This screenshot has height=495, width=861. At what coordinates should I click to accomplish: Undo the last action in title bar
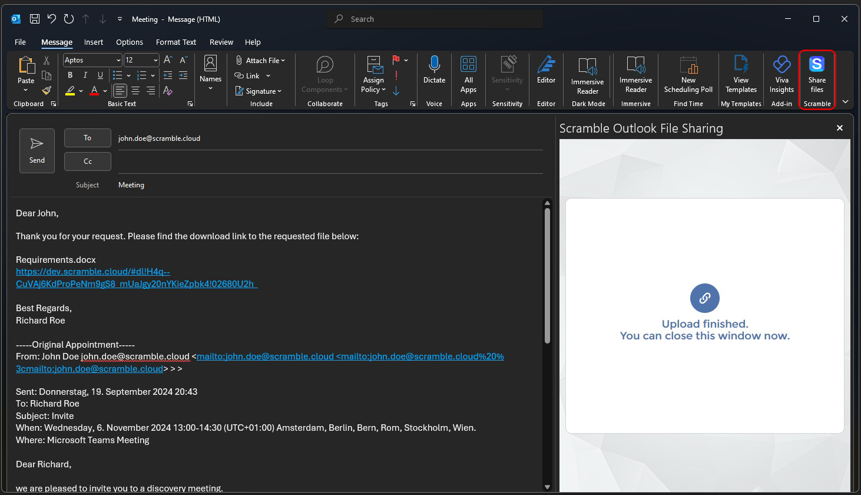click(x=52, y=19)
